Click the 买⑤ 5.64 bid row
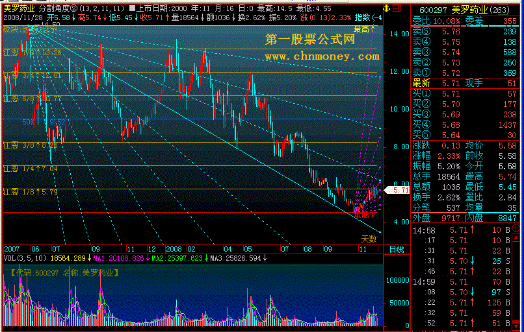 pos(465,136)
